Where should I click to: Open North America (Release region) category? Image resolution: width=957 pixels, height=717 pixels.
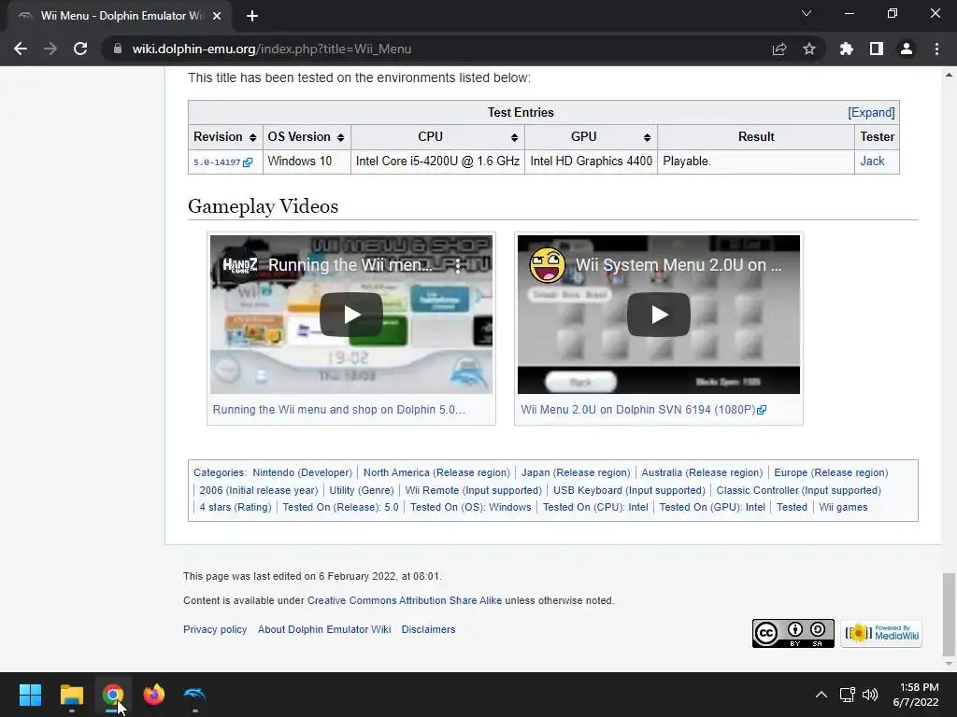point(436,472)
